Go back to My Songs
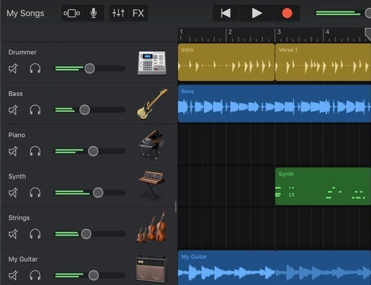The width and height of the screenshot is (371, 285). pyautogui.click(x=25, y=13)
